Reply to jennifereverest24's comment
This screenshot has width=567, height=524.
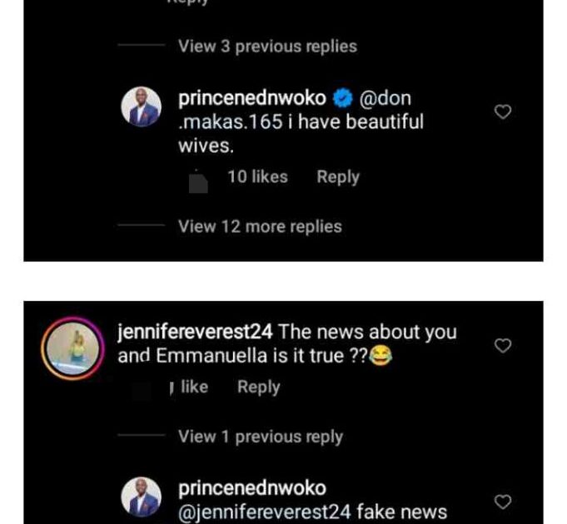coord(259,387)
